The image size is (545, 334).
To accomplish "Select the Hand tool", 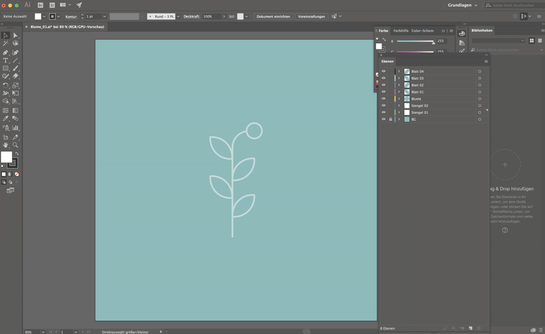I will click(x=5, y=145).
